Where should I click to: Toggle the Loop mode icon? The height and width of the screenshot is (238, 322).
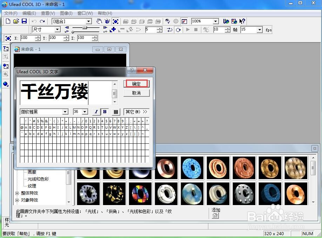point(178,30)
